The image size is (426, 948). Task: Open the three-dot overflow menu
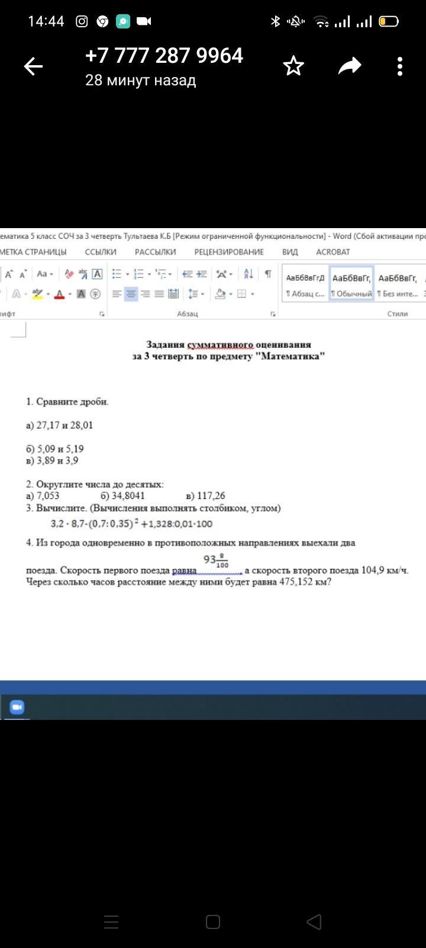(400, 66)
